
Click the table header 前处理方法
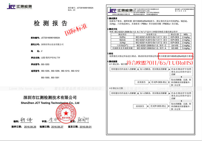coord(151,34)
